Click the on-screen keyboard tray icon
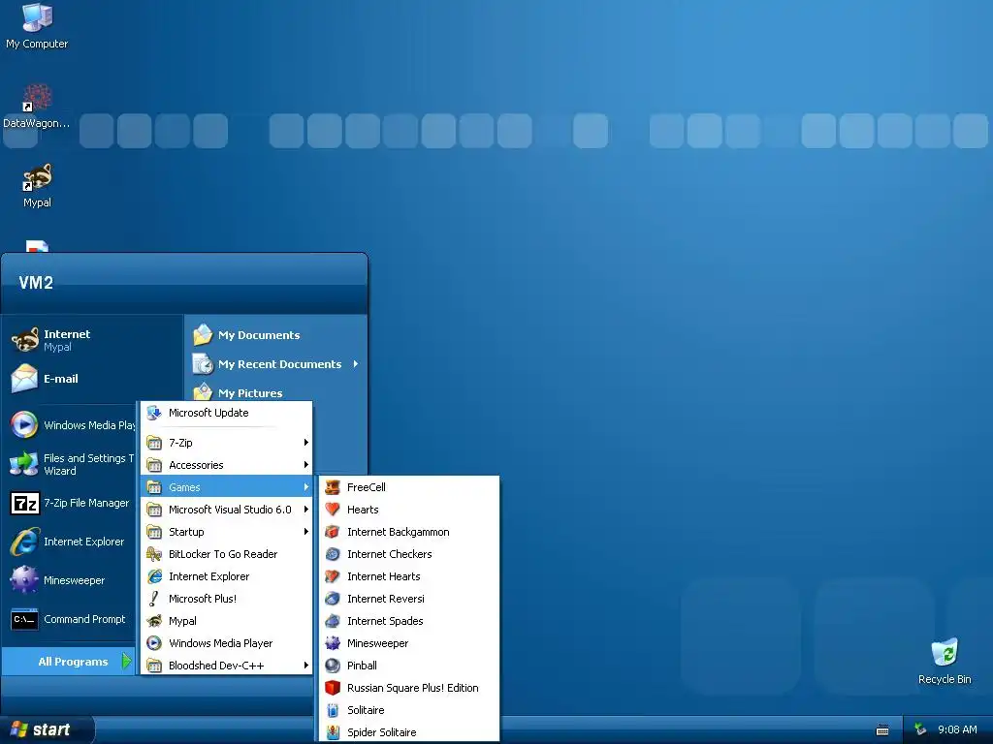The width and height of the screenshot is (993, 744). [x=882, y=730]
